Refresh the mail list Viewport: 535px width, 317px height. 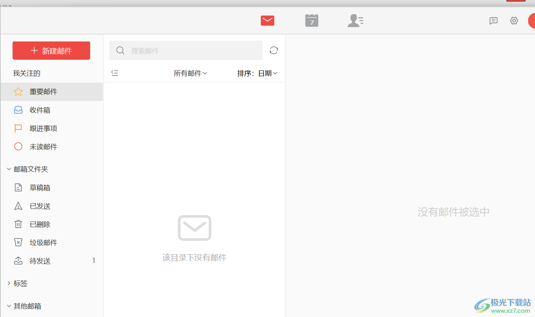[x=274, y=50]
